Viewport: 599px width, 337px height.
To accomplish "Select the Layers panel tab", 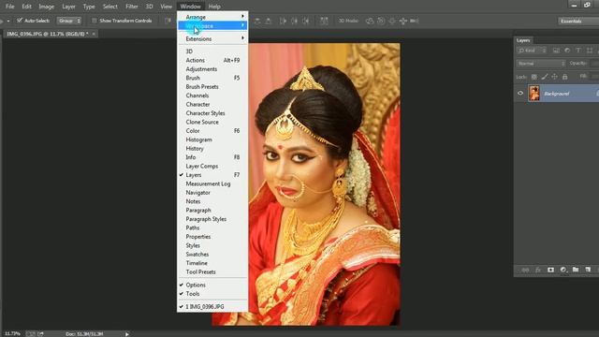I will (x=523, y=40).
